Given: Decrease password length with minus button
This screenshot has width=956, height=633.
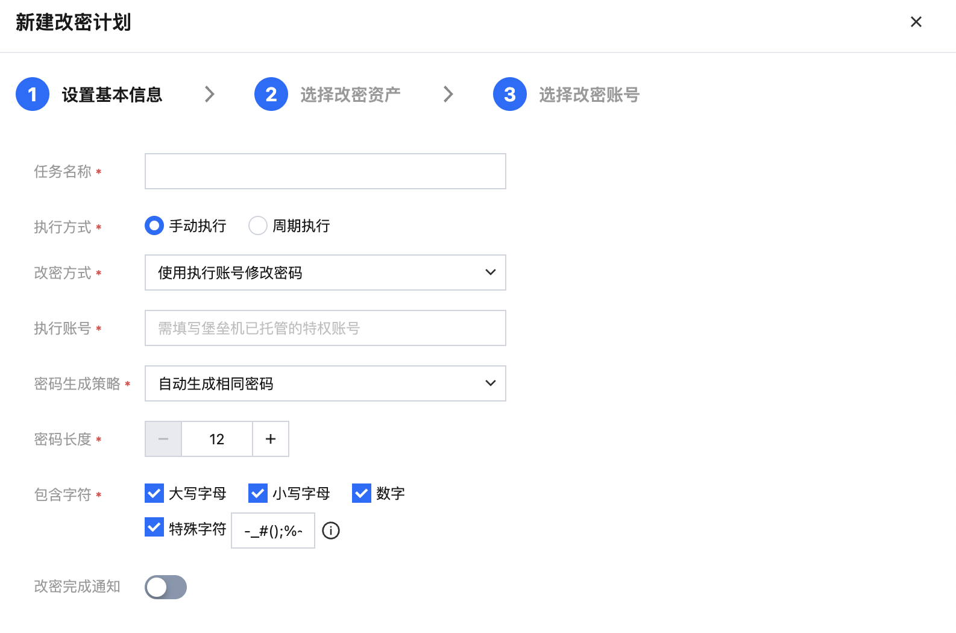Looking at the screenshot, I should coord(163,439).
